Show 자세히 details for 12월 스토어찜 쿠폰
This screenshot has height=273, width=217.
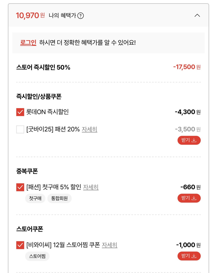[109, 245]
